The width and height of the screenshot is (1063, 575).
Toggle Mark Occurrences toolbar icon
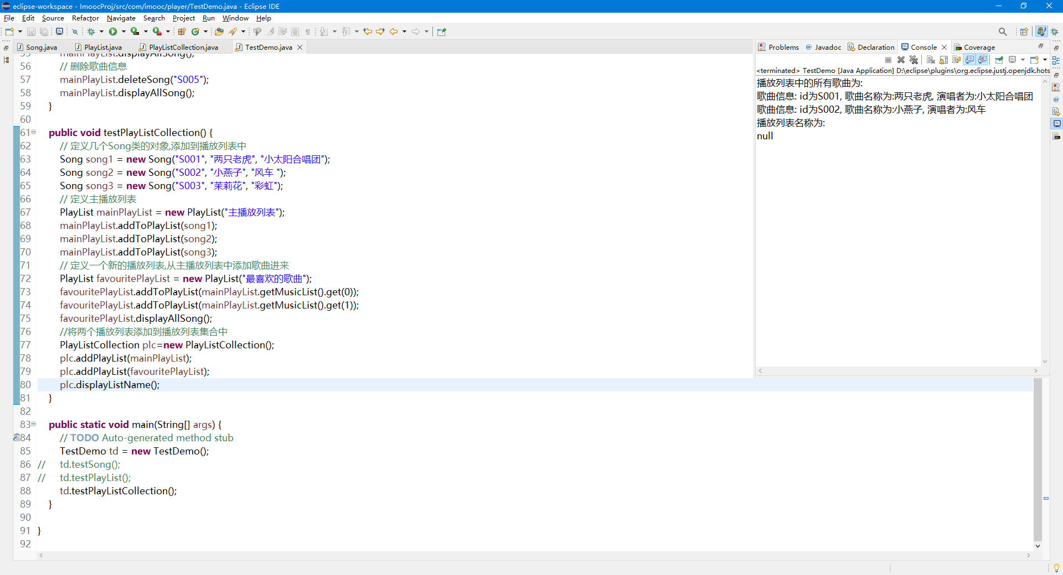click(x=270, y=32)
